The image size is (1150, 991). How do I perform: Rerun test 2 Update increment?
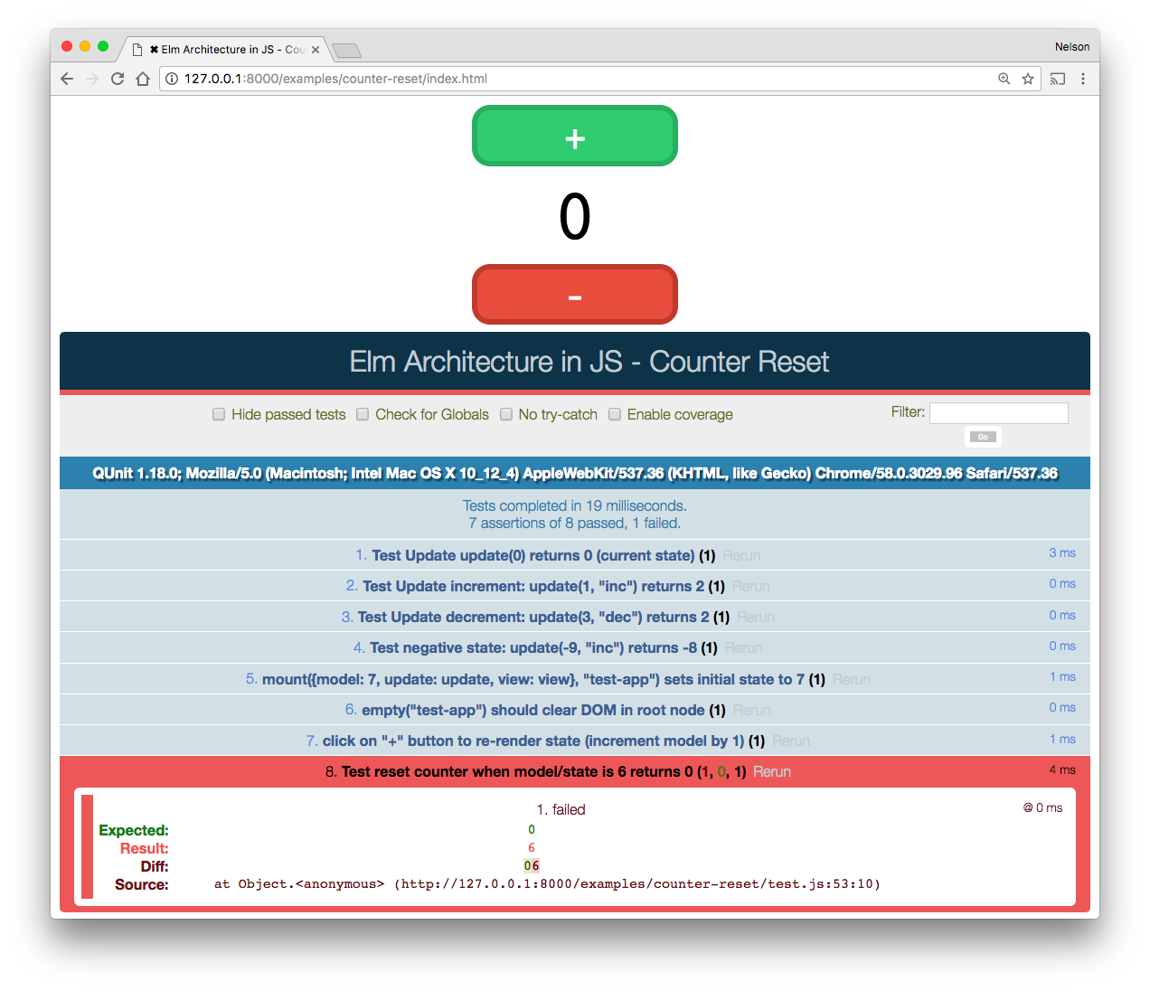pos(751,586)
